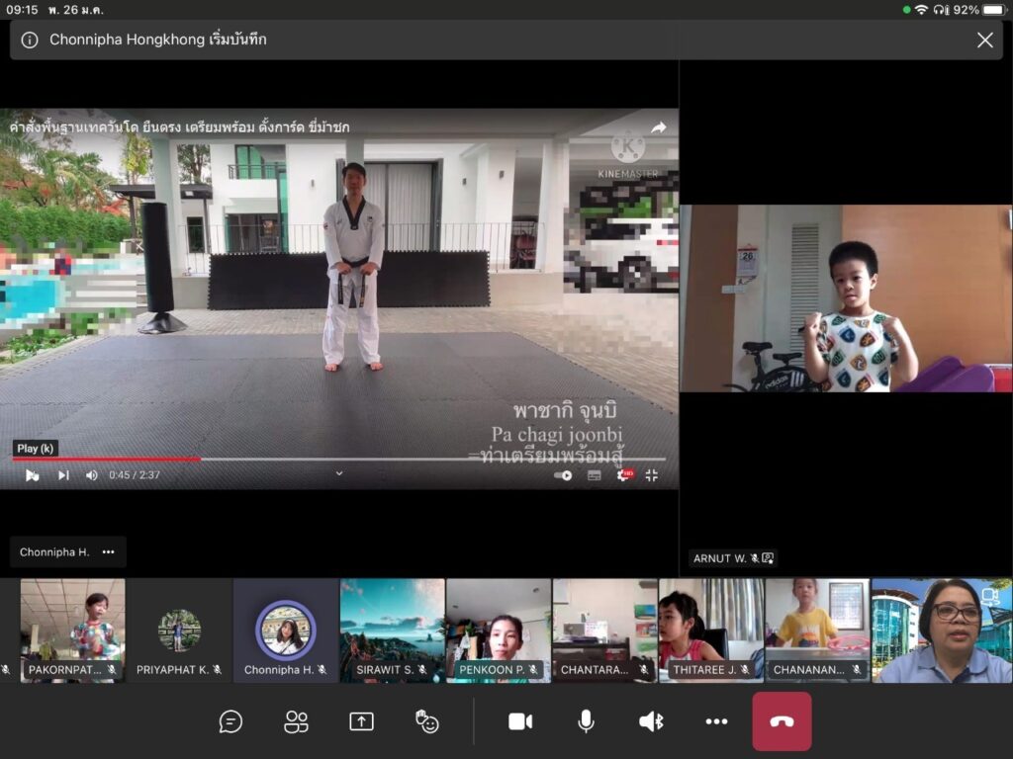Viewport: 1013px width, 759px height.
Task: Exit fullscreen in the video player
Action: pyautogui.click(x=652, y=475)
